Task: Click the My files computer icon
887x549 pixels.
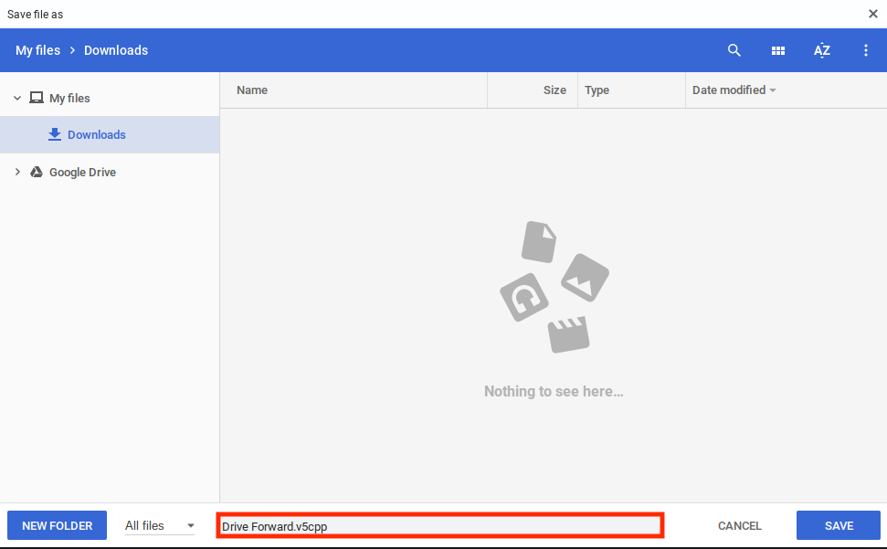Action: click(37, 97)
